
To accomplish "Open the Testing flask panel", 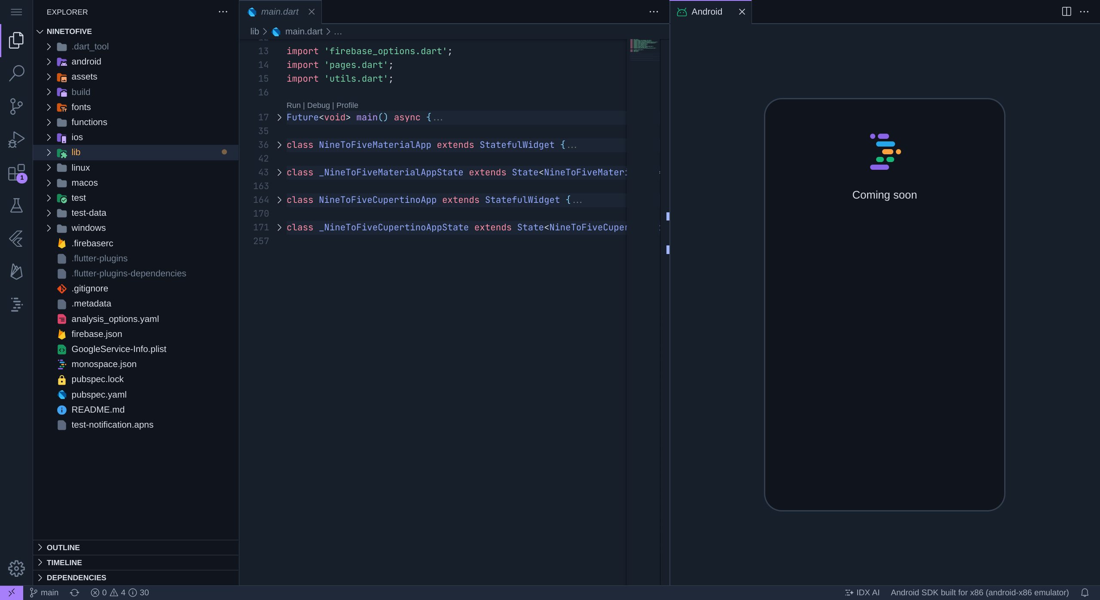I will [x=16, y=205].
